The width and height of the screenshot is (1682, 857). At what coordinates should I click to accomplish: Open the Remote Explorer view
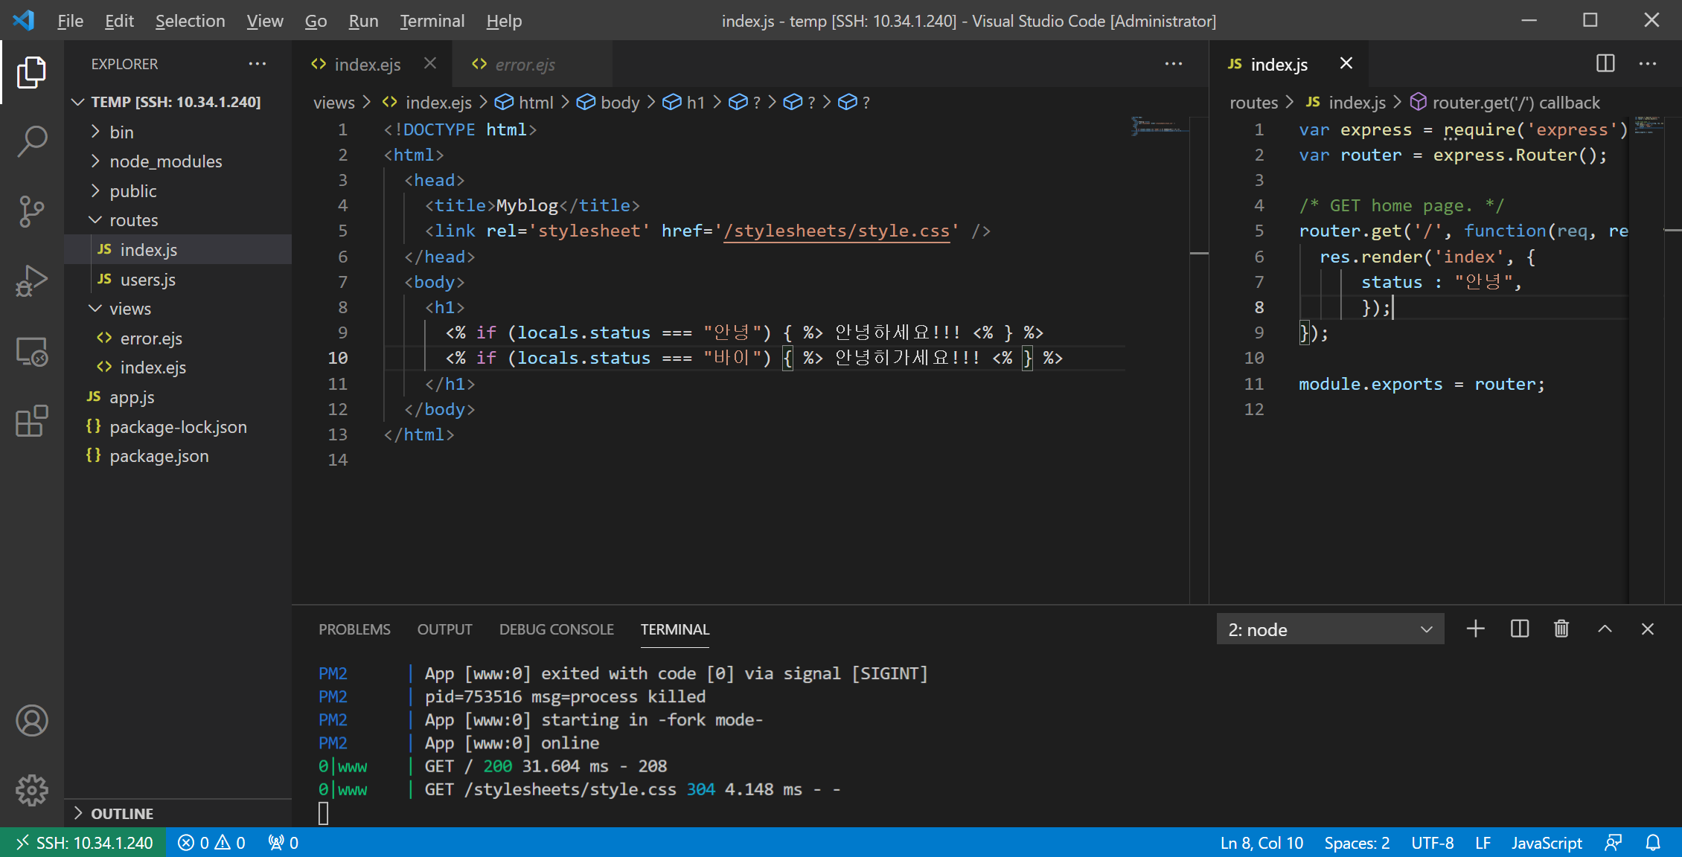(x=32, y=351)
